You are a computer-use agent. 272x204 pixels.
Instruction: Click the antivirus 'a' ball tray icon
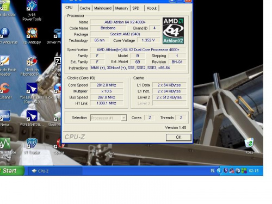(238, 171)
